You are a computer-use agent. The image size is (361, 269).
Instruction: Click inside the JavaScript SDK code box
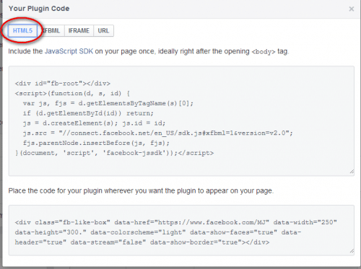[181, 121]
